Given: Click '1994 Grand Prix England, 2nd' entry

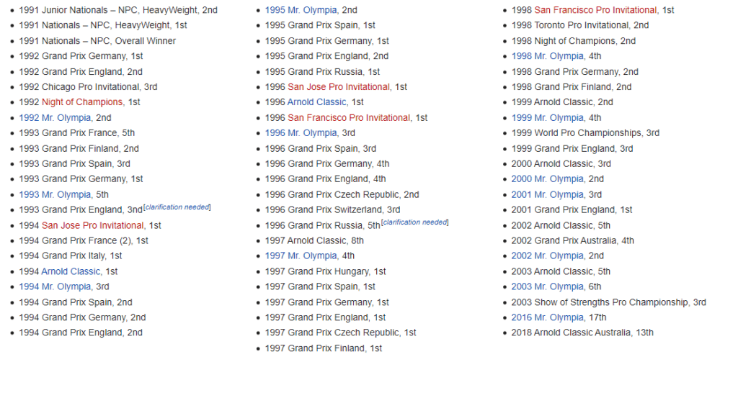Looking at the screenshot, I should point(81,333).
